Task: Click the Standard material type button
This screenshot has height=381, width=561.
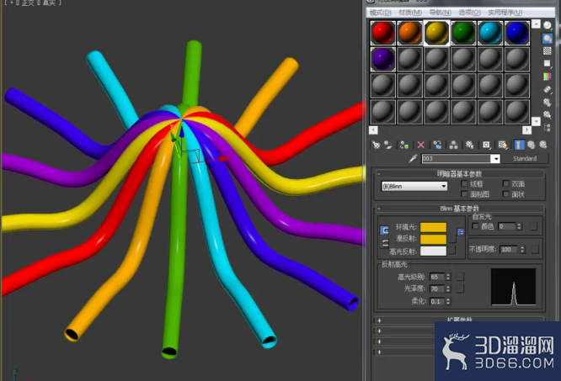Action: [x=525, y=159]
